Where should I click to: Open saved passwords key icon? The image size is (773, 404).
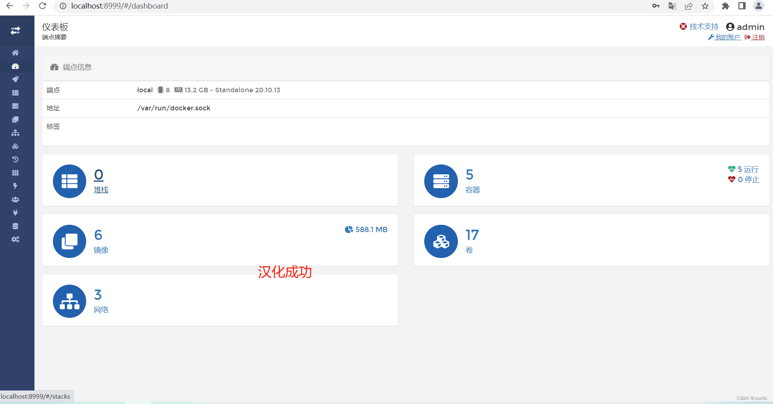click(x=656, y=6)
